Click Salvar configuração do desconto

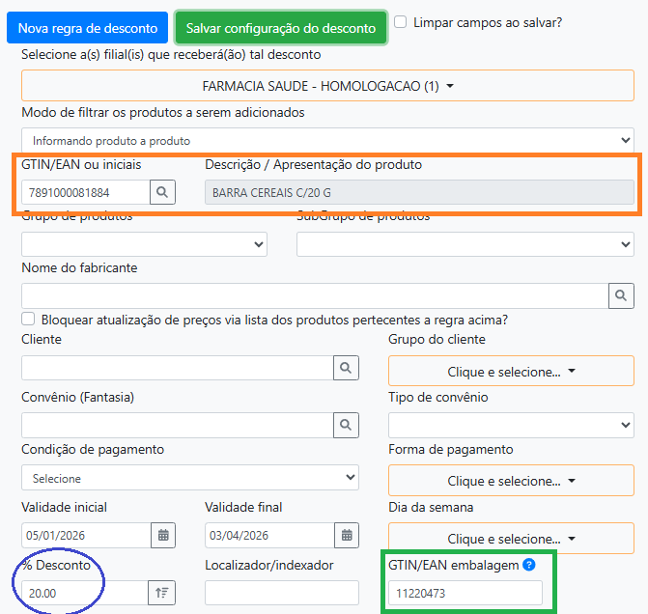tap(280, 28)
